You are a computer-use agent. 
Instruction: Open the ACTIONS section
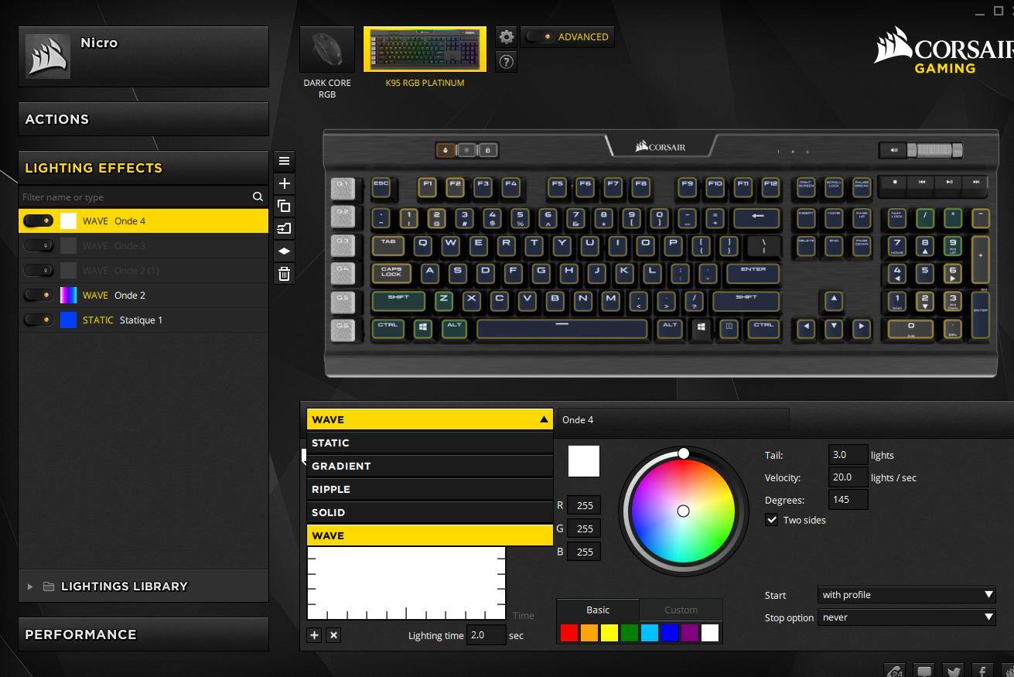pyautogui.click(x=143, y=119)
